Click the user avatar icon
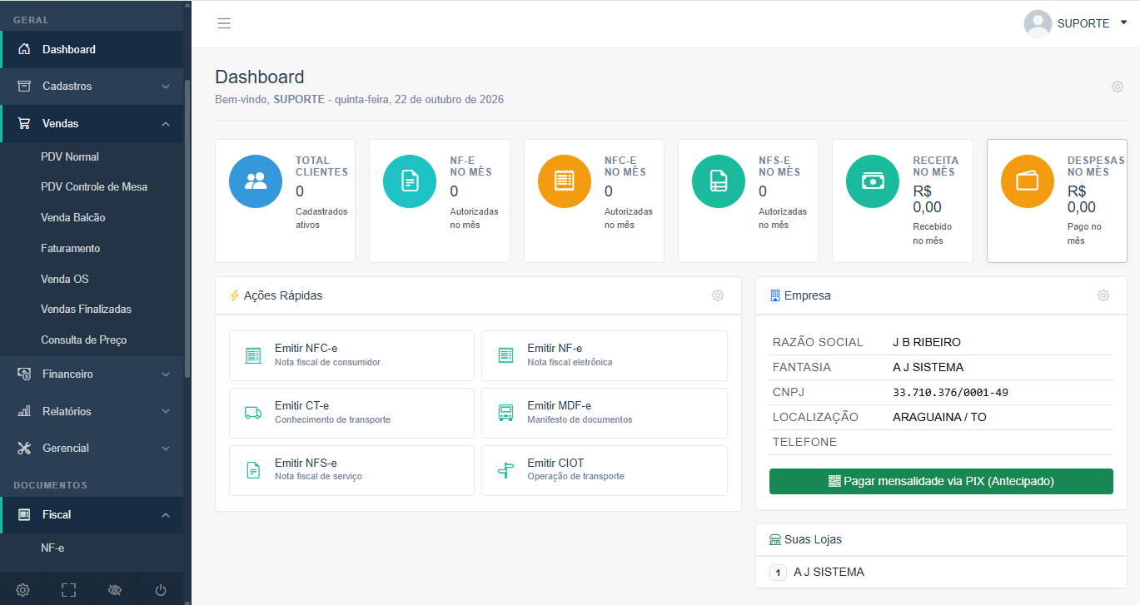The image size is (1140, 605). pyautogui.click(x=1038, y=23)
